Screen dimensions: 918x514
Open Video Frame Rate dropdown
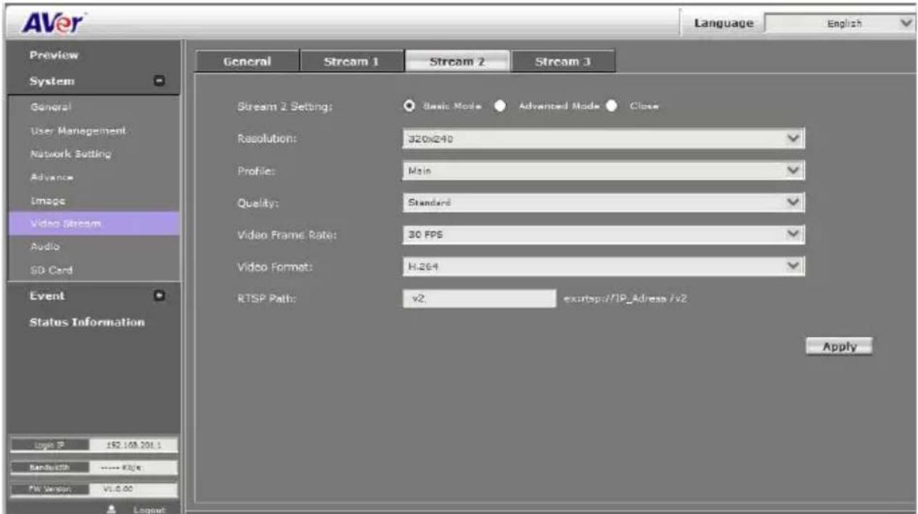tap(603, 235)
